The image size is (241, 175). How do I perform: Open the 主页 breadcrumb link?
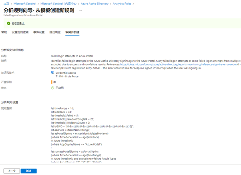point(6,4)
